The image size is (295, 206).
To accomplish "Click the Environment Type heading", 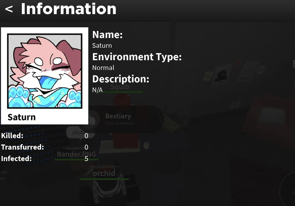I will [137, 57].
